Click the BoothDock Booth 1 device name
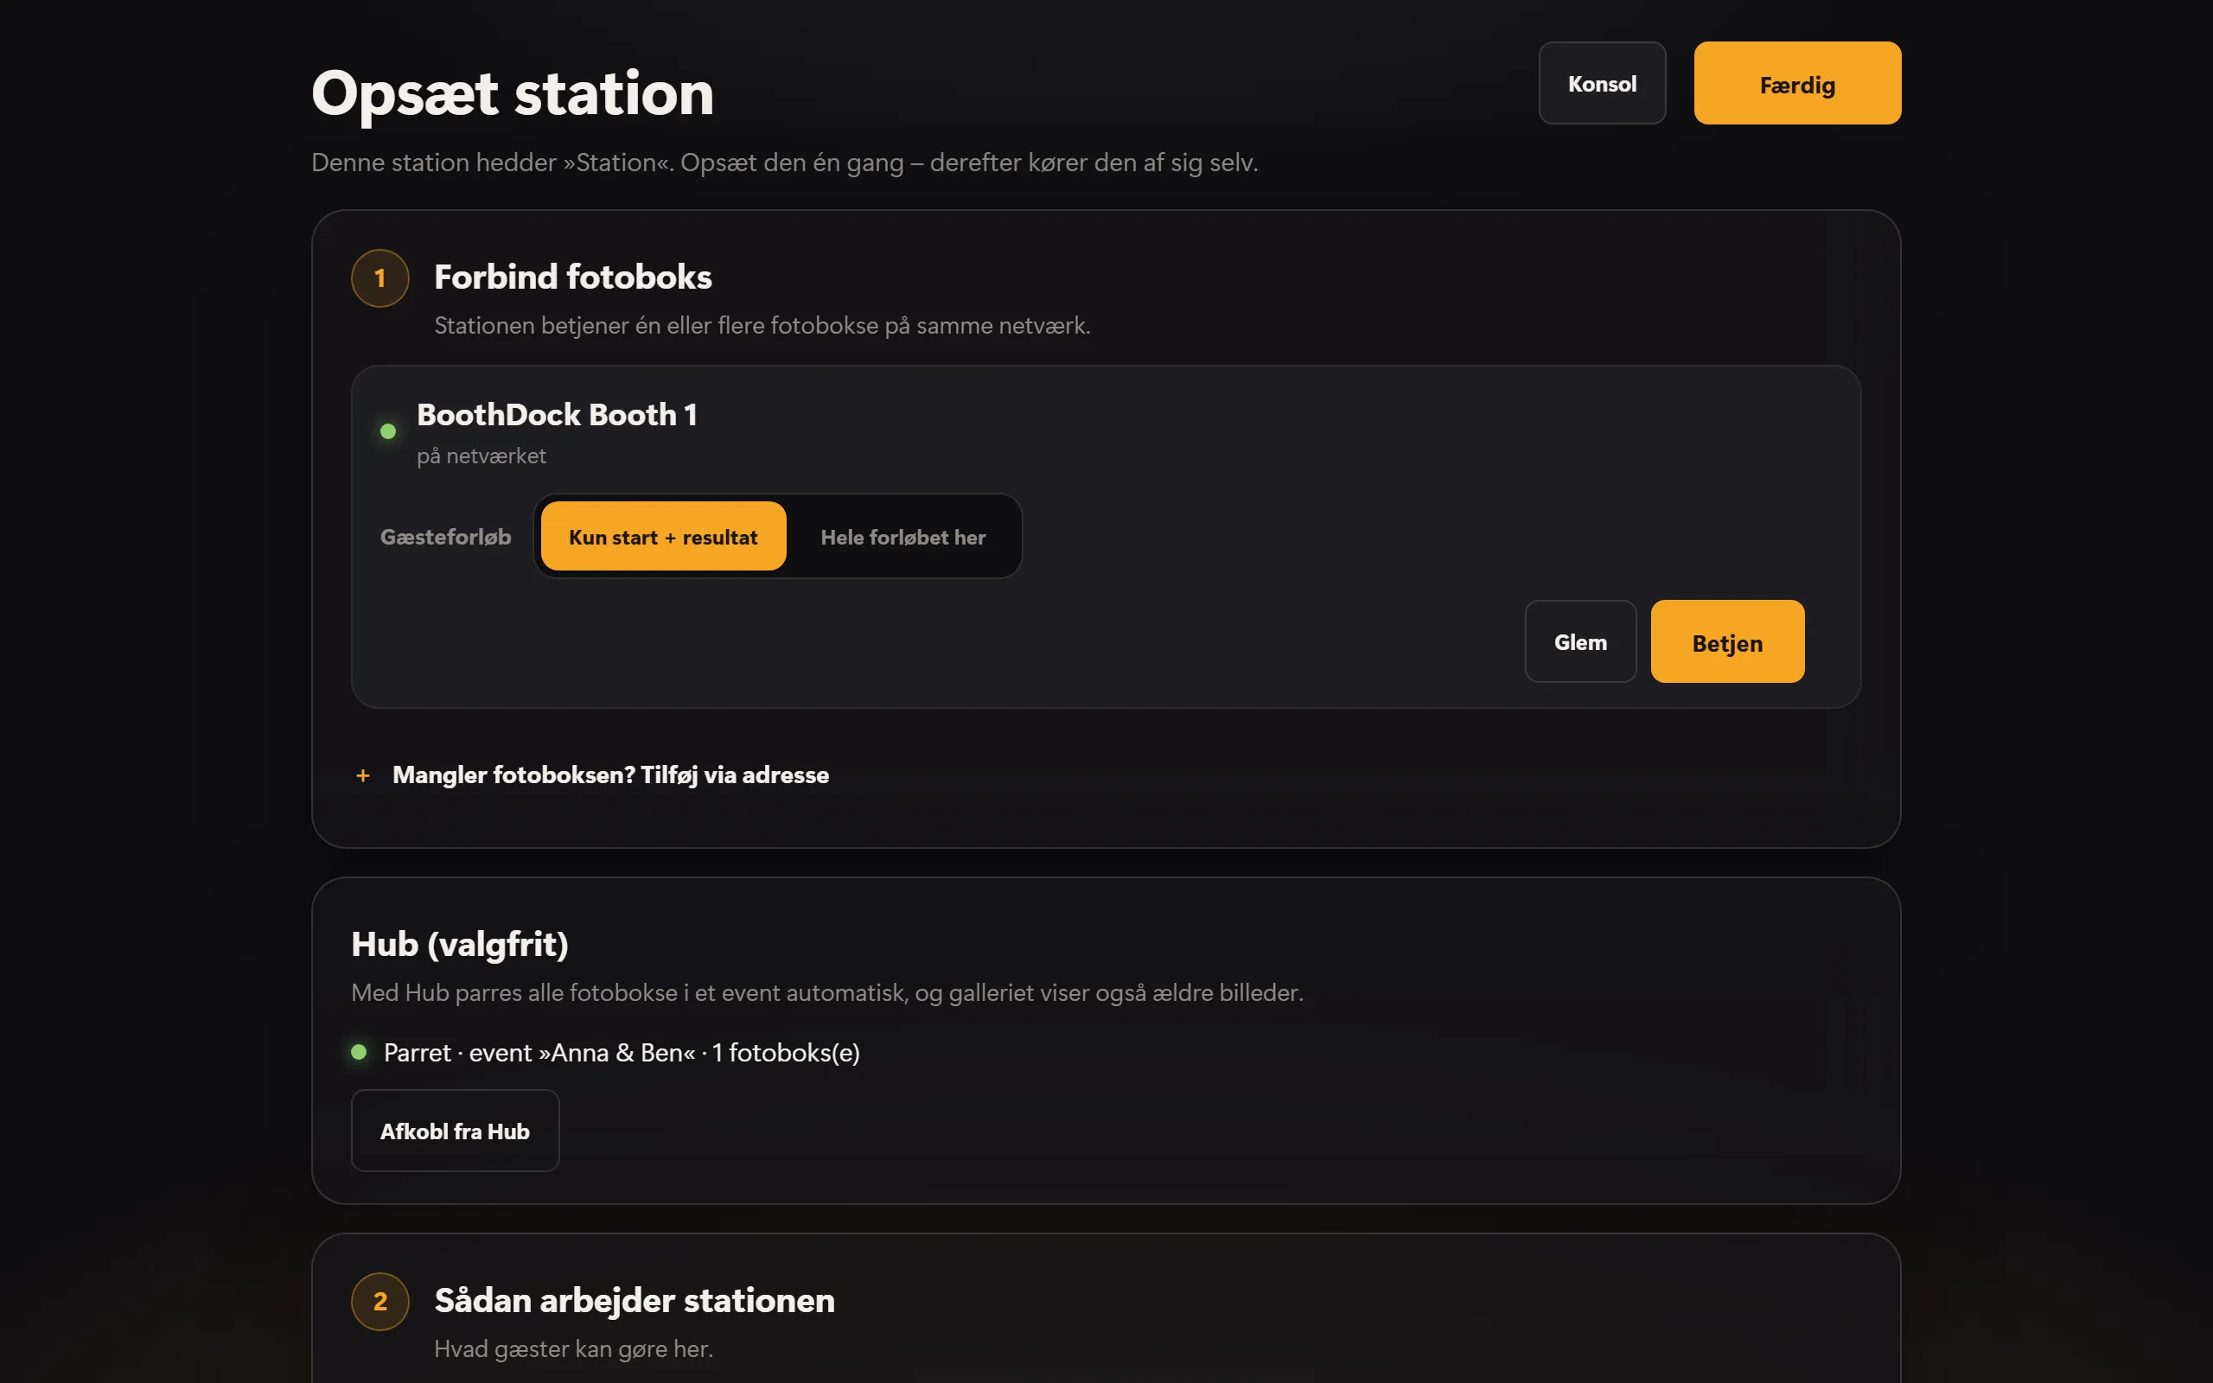The width and height of the screenshot is (2213, 1383). pos(557,415)
